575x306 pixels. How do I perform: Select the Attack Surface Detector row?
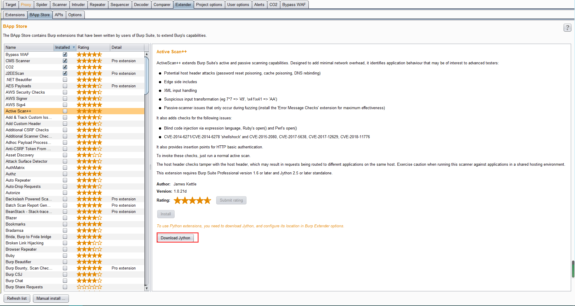tap(74, 161)
